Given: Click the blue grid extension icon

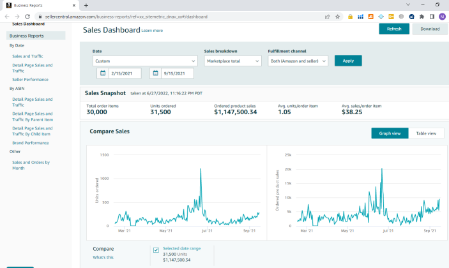Looking at the screenshot, I should 360,17.
